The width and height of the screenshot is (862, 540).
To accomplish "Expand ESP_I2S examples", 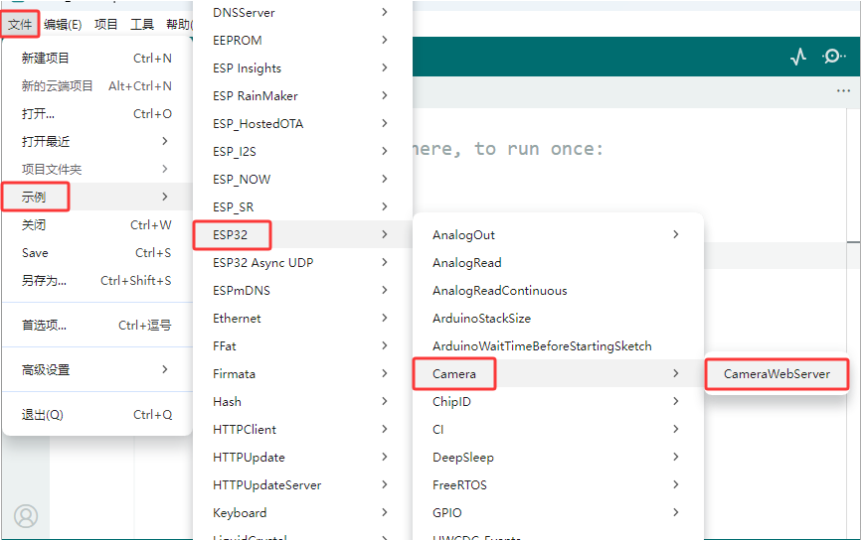I will click(x=302, y=152).
